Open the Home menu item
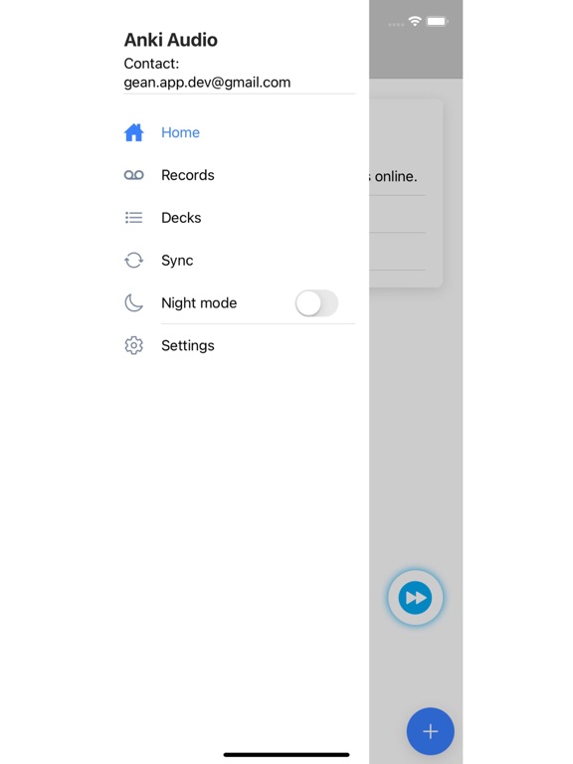Viewport: 573px width, 764px height. click(x=239, y=132)
